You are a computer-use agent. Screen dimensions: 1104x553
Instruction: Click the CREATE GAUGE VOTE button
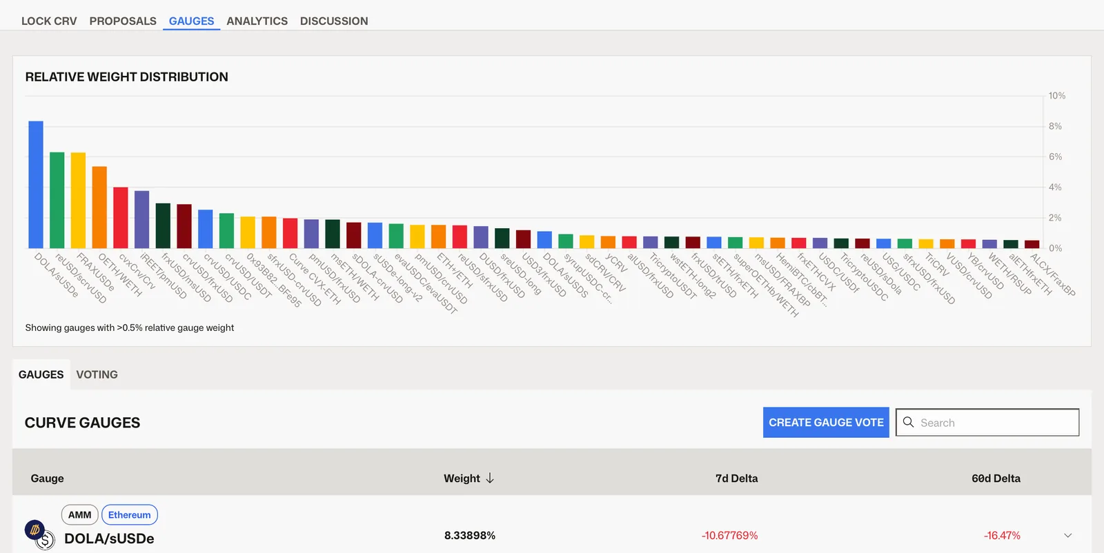(826, 423)
